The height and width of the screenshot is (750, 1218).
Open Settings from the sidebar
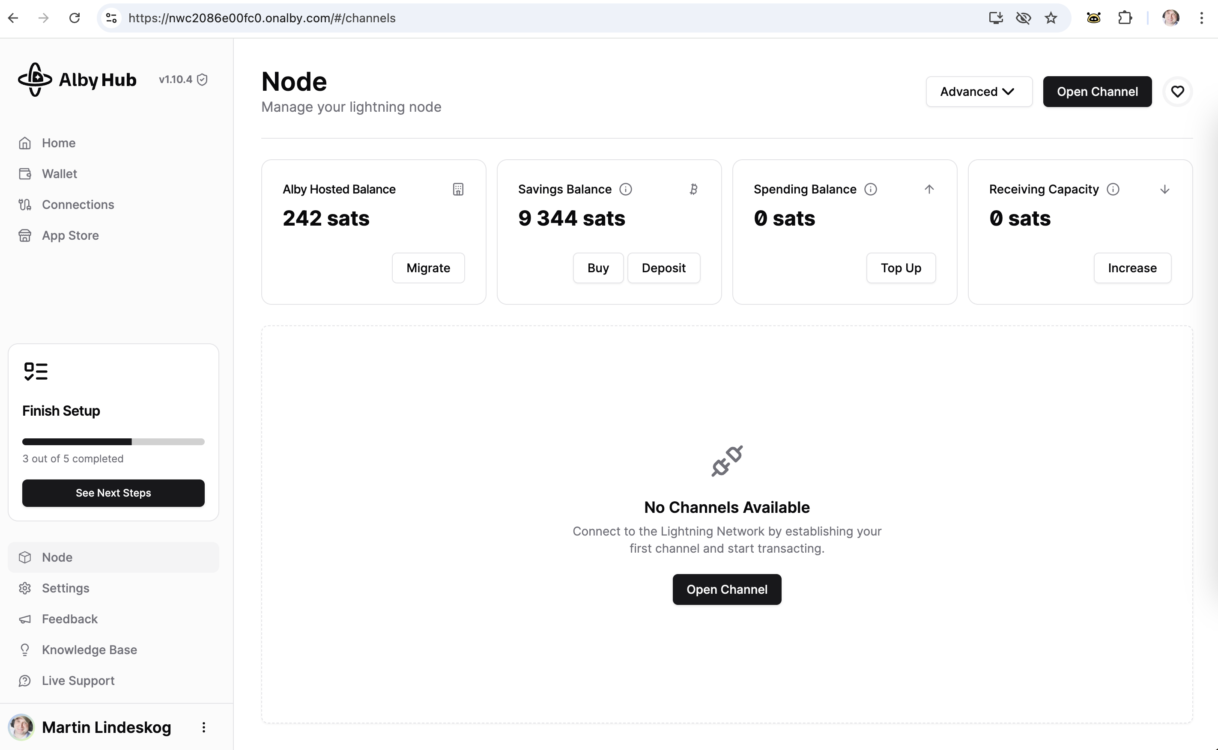coord(113,588)
